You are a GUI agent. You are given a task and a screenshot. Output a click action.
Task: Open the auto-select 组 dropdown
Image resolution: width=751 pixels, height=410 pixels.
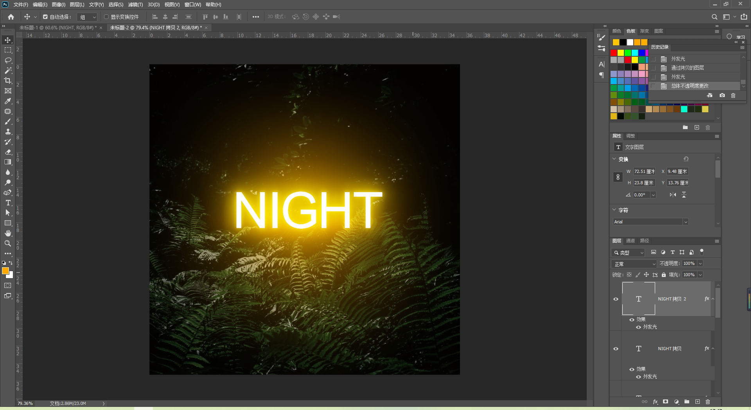tap(87, 17)
